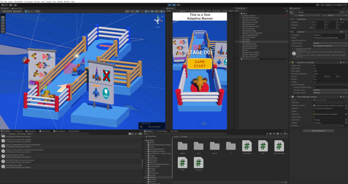Screen dimensions: 348x184
Task: Select GameManager in the Hierarchy
Action: 250,44
